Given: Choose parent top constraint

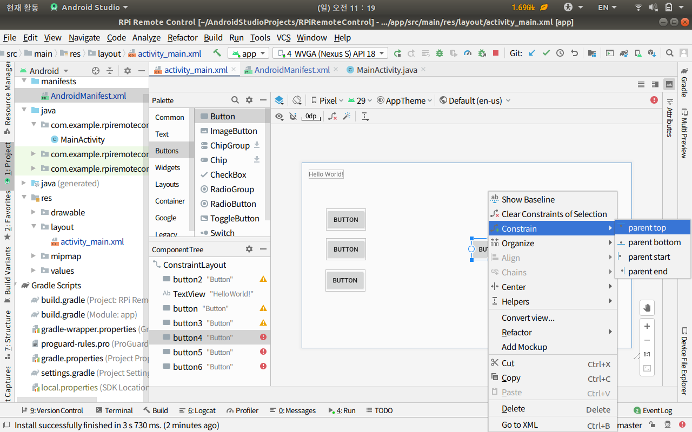Looking at the screenshot, I should 653,227.
